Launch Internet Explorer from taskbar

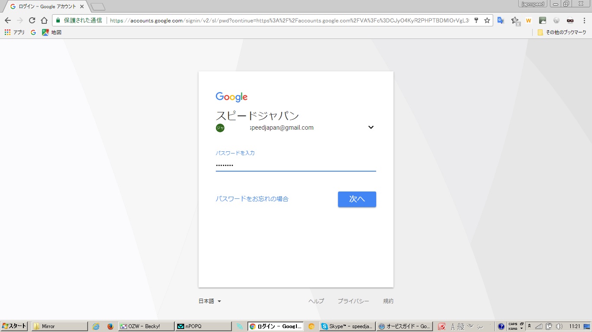click(x=96, y=326)
